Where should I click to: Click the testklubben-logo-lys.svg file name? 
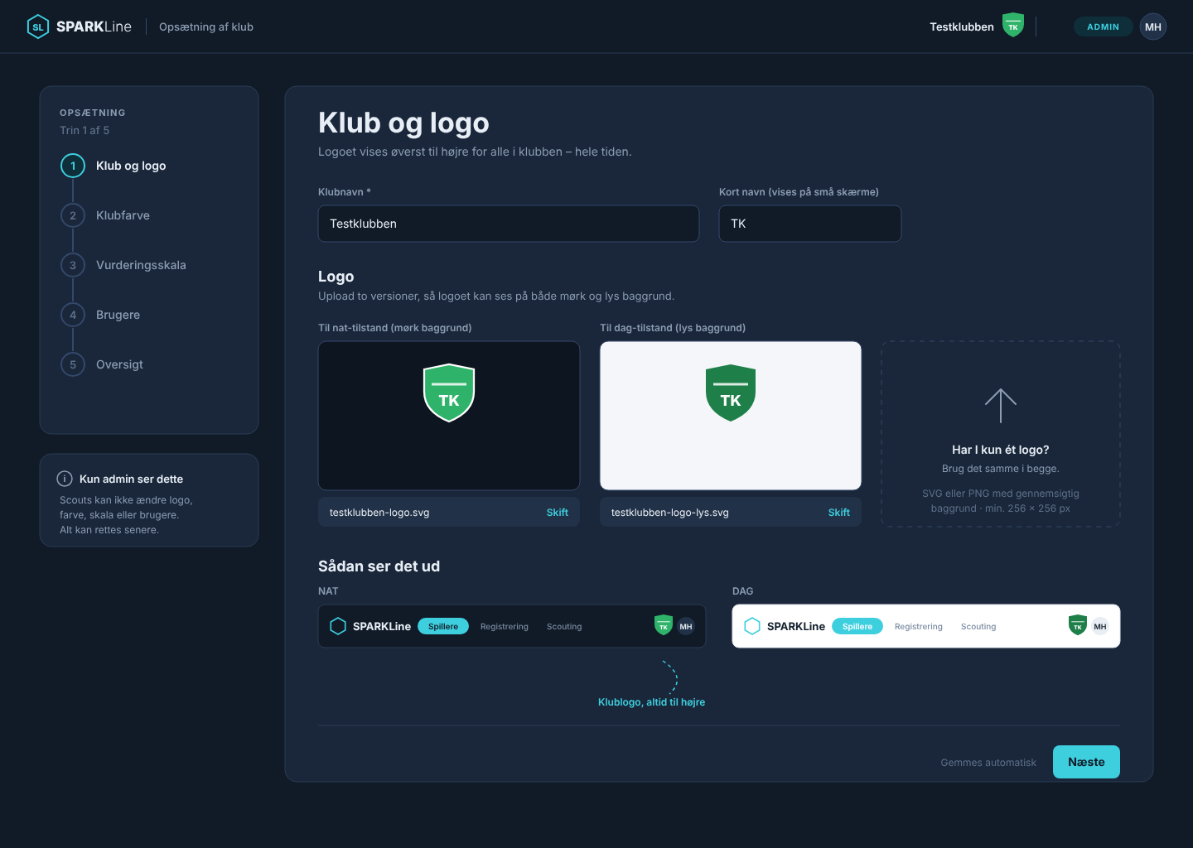pos(670,513)
